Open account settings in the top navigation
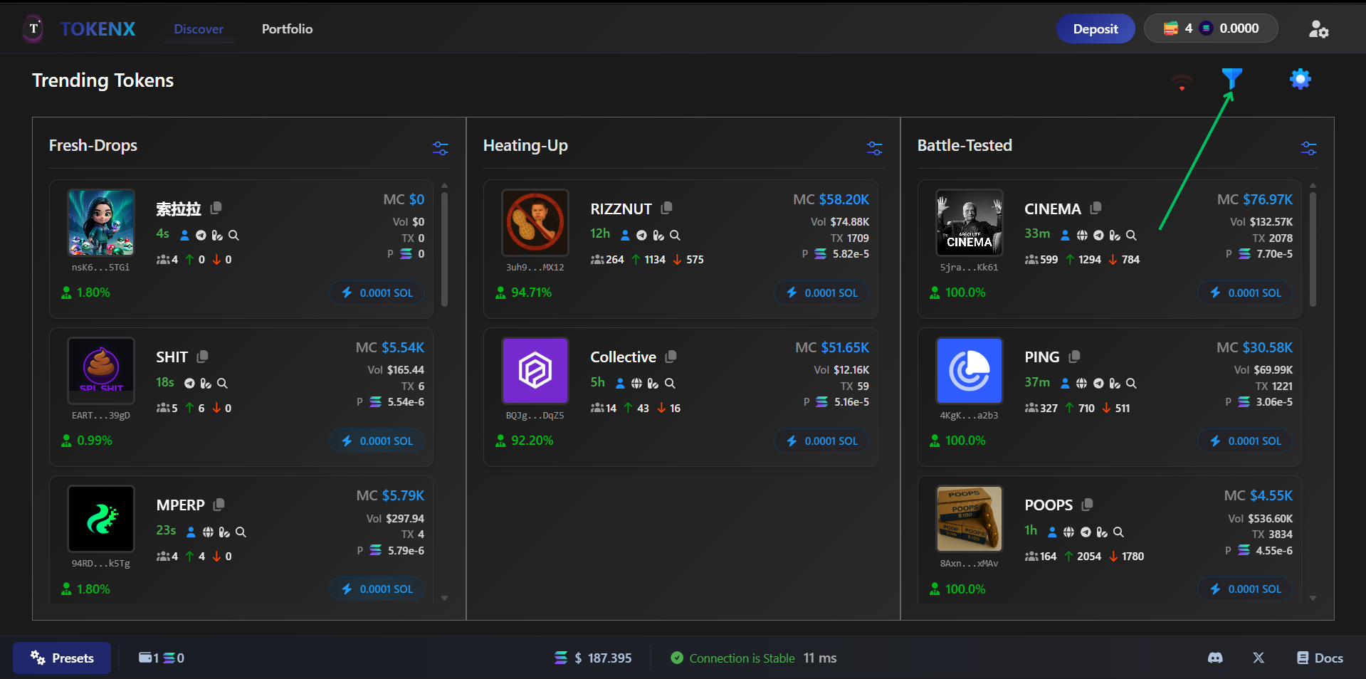Image resolution: width=1366 pixels, height=679 pixels. click(1319, 28)
